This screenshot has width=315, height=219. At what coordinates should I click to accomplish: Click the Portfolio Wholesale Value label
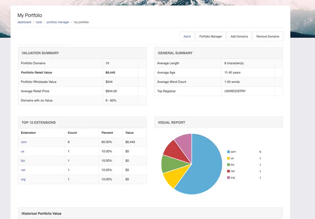coord(38,81)
